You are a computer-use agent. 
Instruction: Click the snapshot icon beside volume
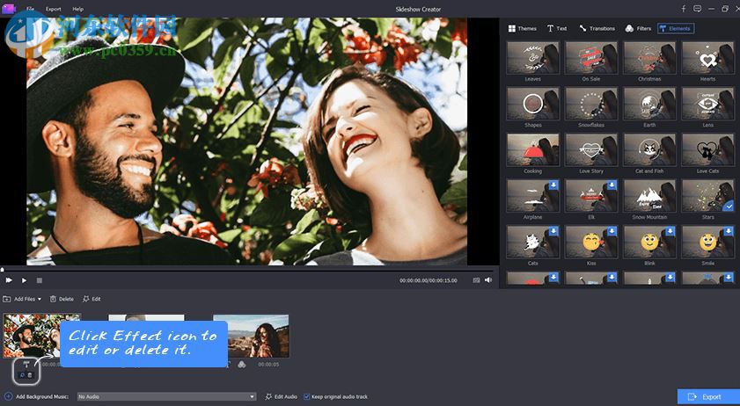(476, 280)
